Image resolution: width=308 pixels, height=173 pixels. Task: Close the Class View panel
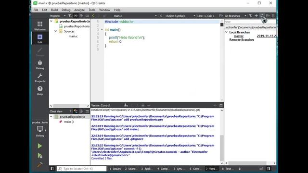click(87, 111)
